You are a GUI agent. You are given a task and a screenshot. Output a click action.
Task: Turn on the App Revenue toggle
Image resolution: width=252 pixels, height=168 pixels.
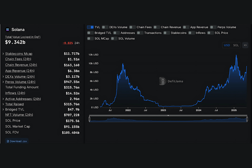(x=186, y=27)
